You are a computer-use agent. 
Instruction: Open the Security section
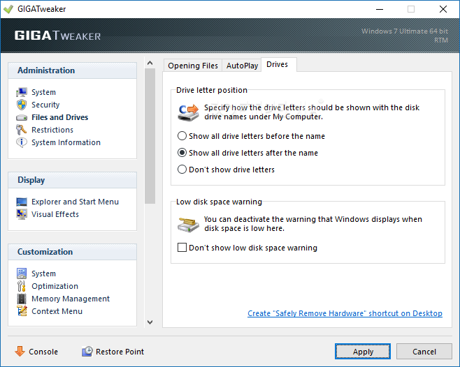[x=45, y=105]
